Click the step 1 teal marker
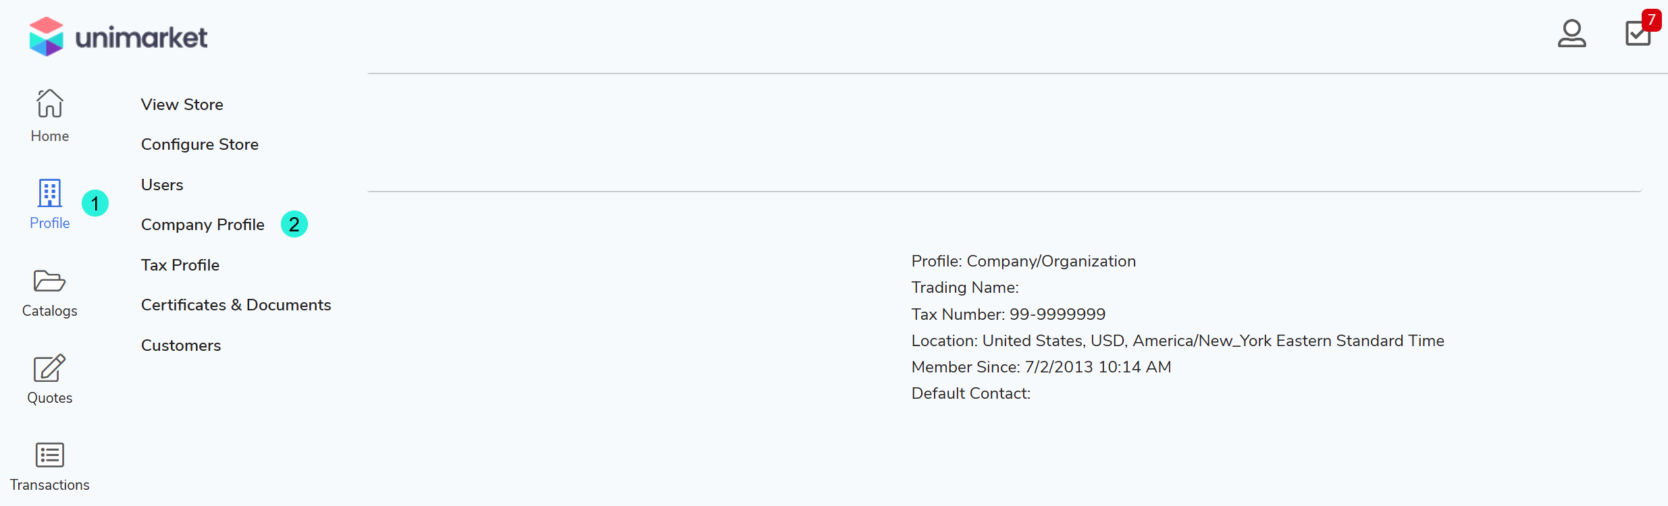The image size is (1668, 506). point(95,203)
